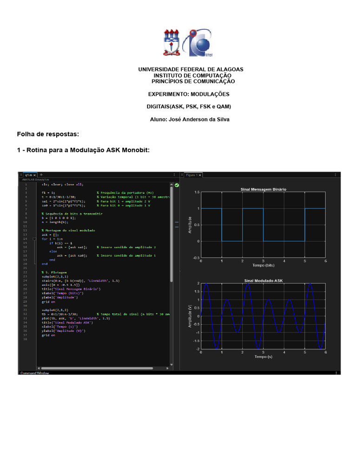357x476 pixels.
Task: Click the green code-analyzer check indicator
Action: point(177,185)
